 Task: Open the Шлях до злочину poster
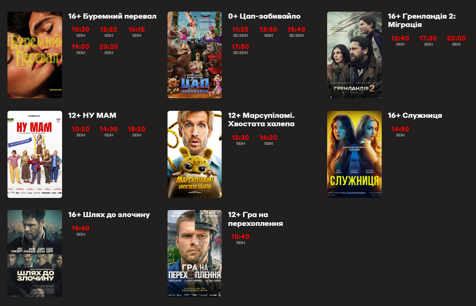35,253
